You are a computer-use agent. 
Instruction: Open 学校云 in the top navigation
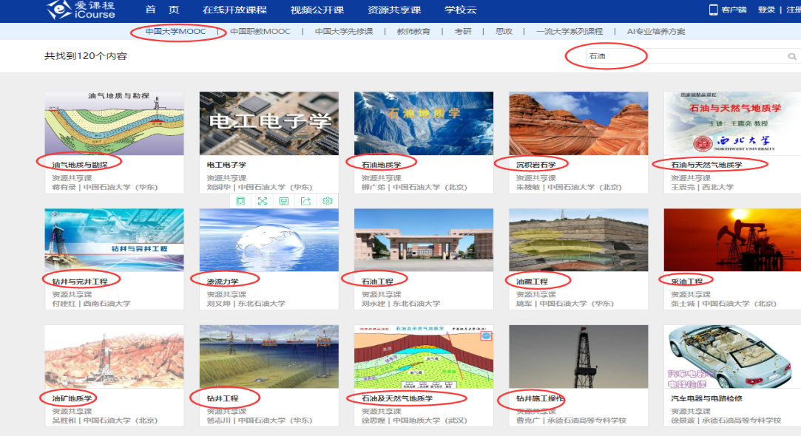click(x=460, y=10)
